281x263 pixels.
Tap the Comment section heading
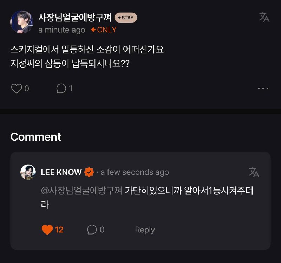pos(36,137)
